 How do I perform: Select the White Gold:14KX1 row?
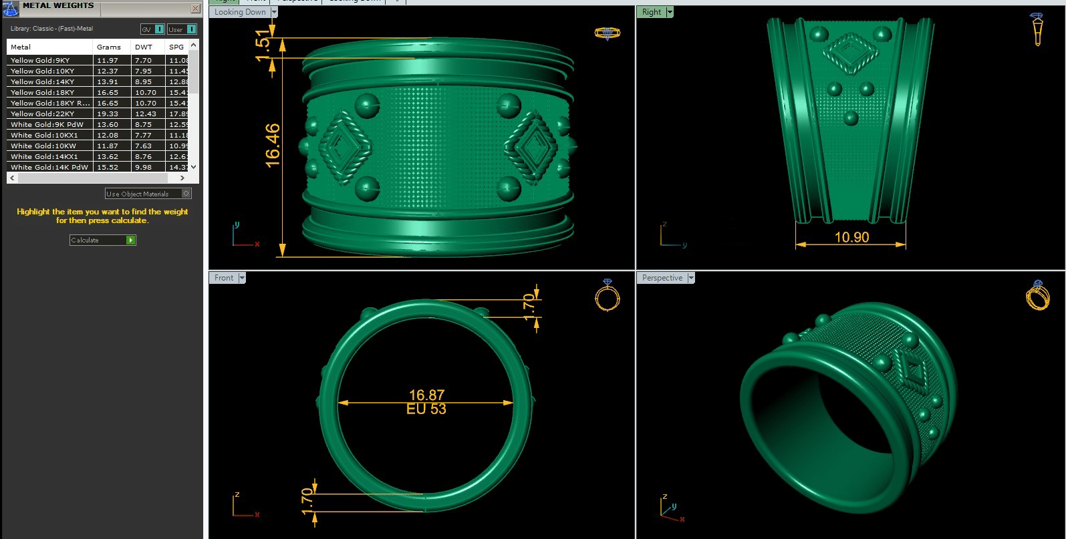98,156
